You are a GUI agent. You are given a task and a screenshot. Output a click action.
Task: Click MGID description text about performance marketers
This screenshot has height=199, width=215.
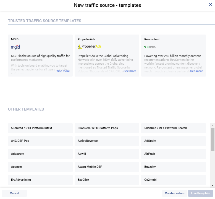[x=40, y=58]
